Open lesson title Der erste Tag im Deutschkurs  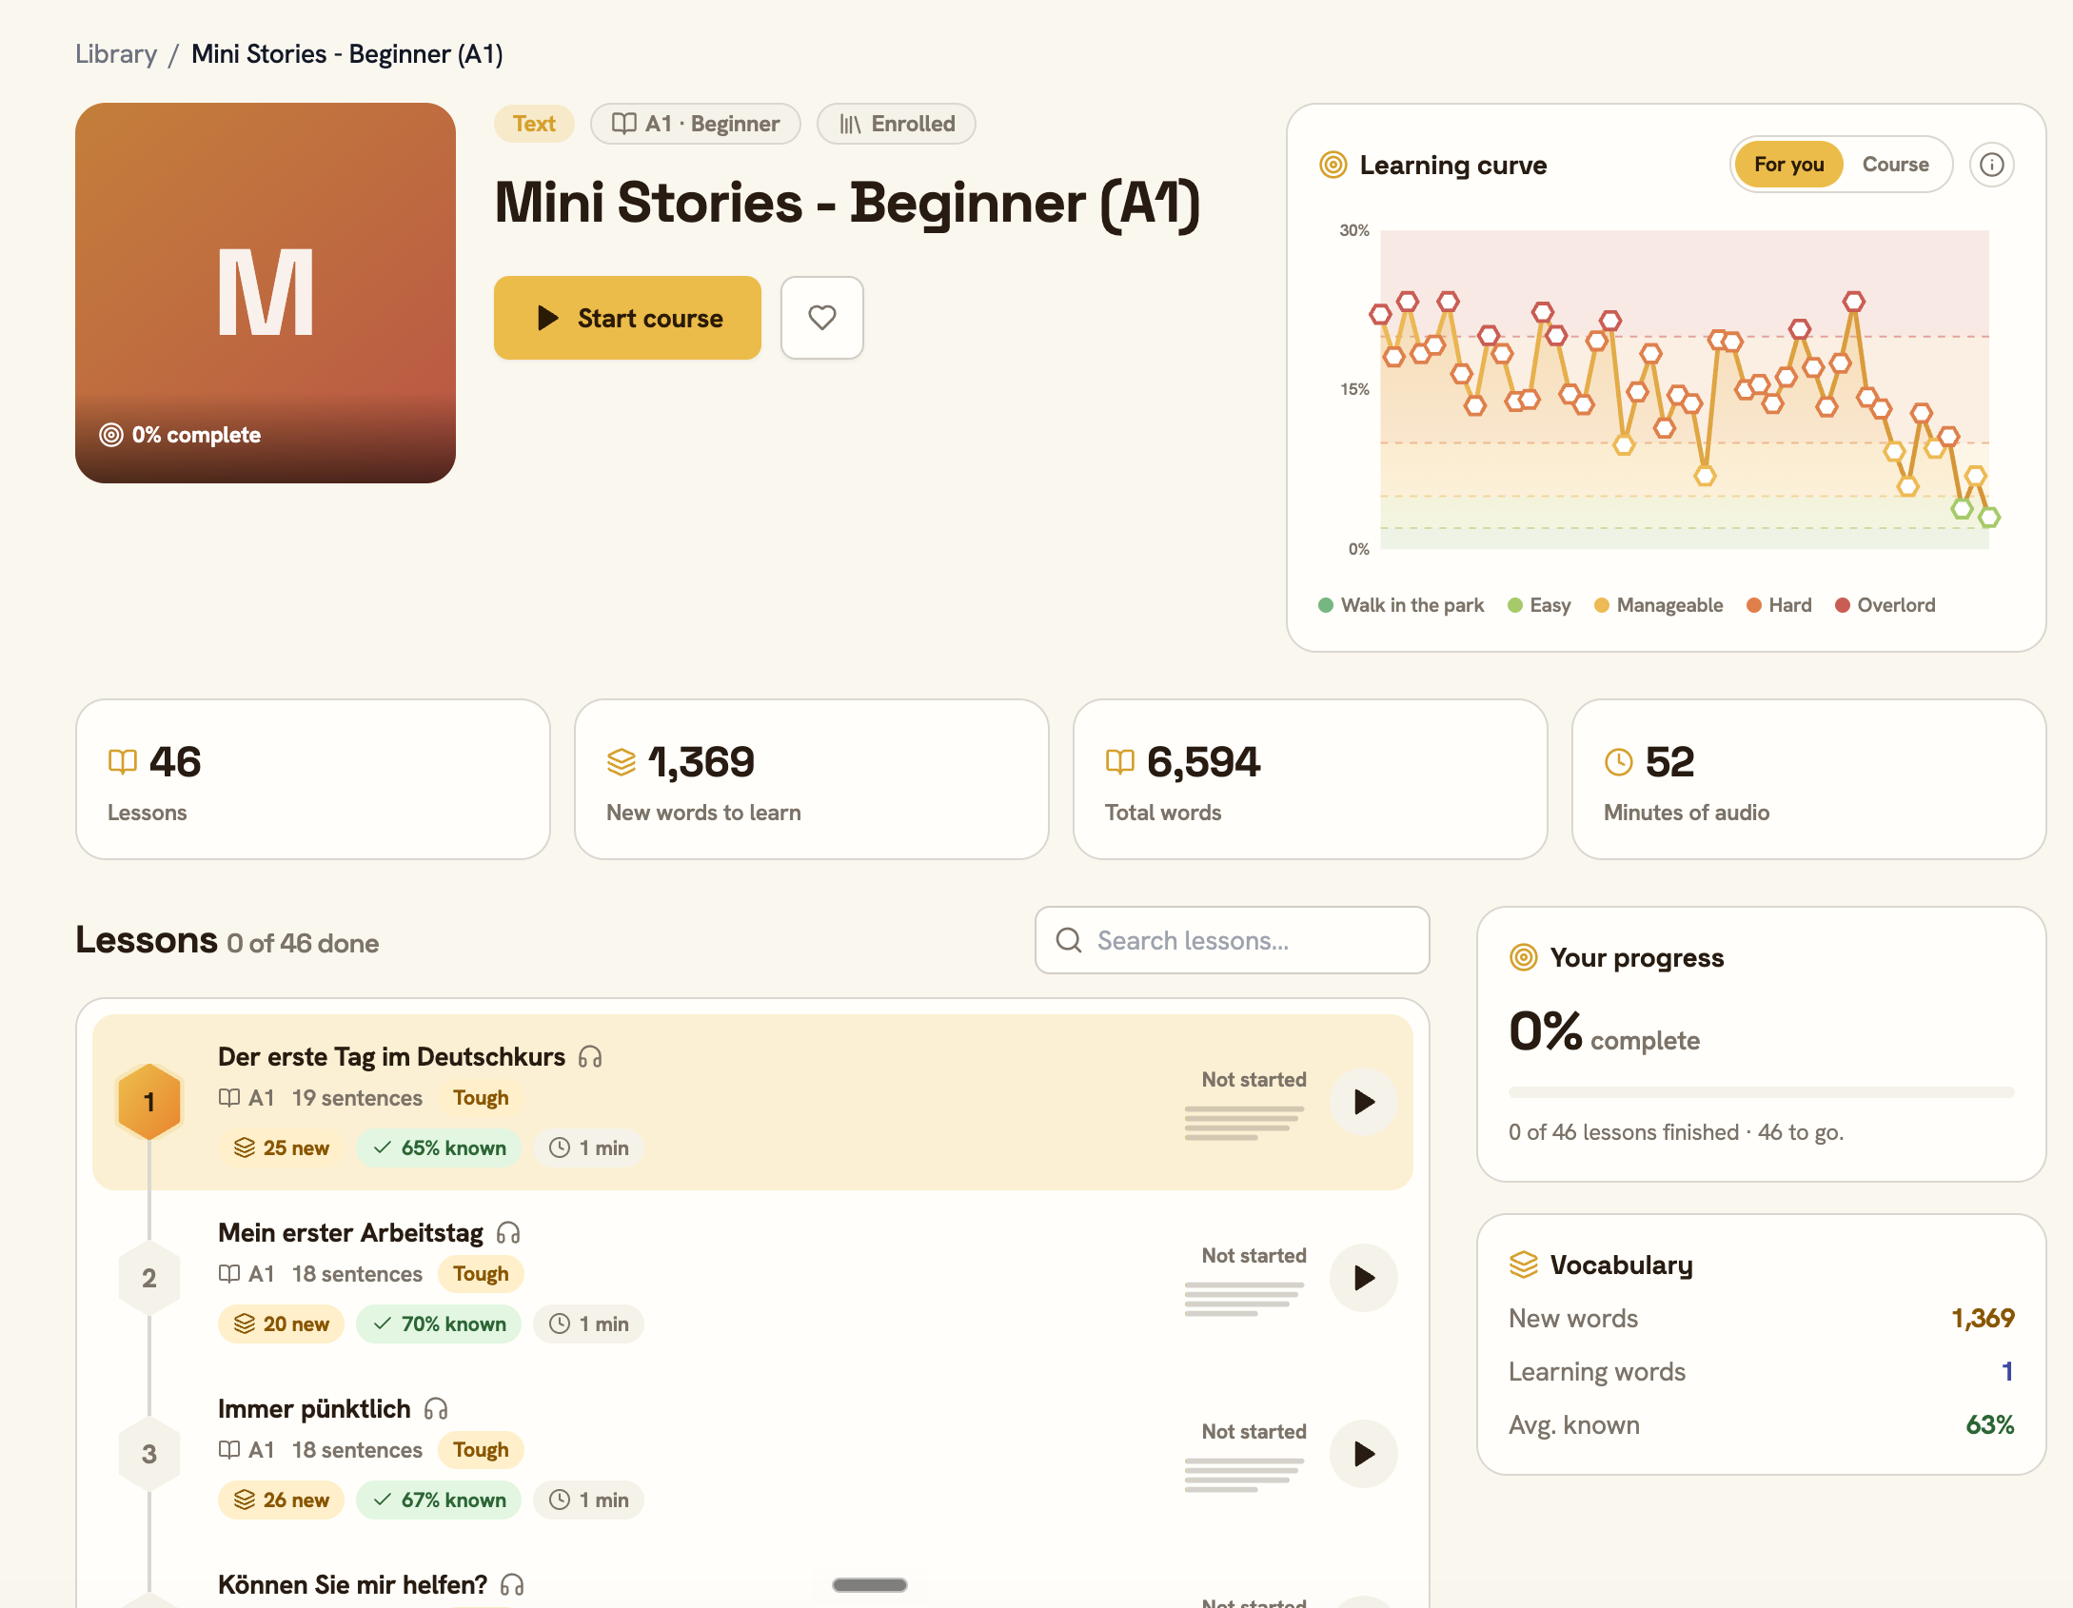391,1057
